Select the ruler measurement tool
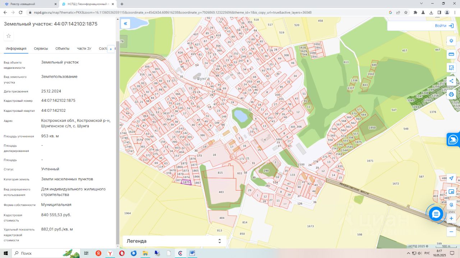Image resolution: width=460 pixels, height=258 pixels. [x=451, y=54]
